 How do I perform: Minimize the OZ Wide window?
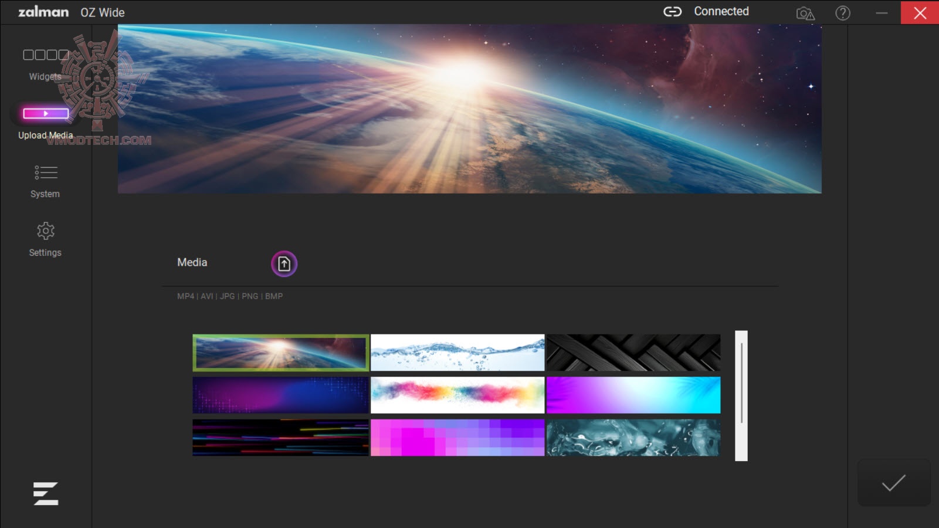[x=882, y=12]
